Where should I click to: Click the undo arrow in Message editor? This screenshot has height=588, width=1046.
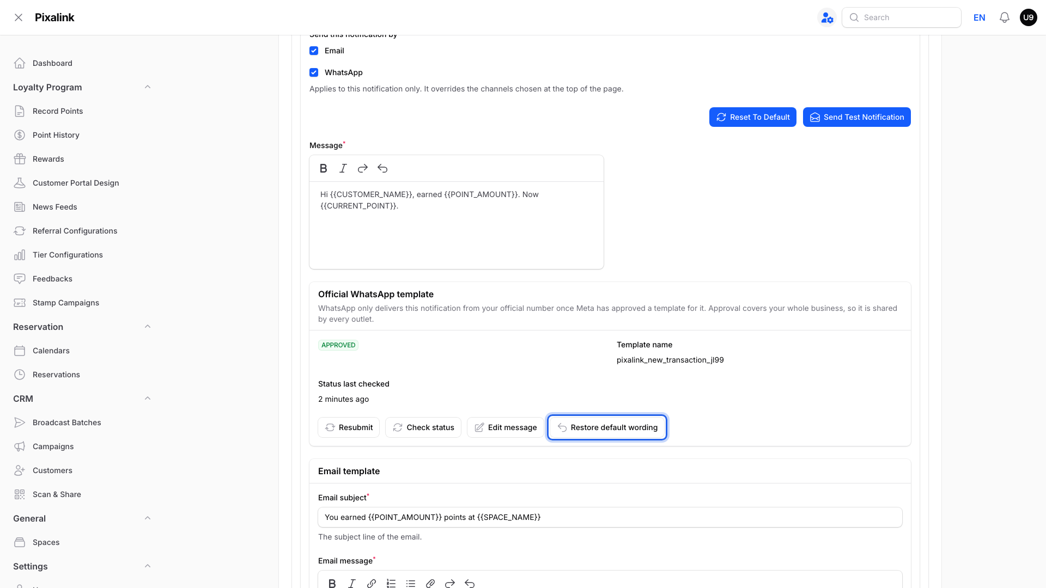click(x=382, y=169)
